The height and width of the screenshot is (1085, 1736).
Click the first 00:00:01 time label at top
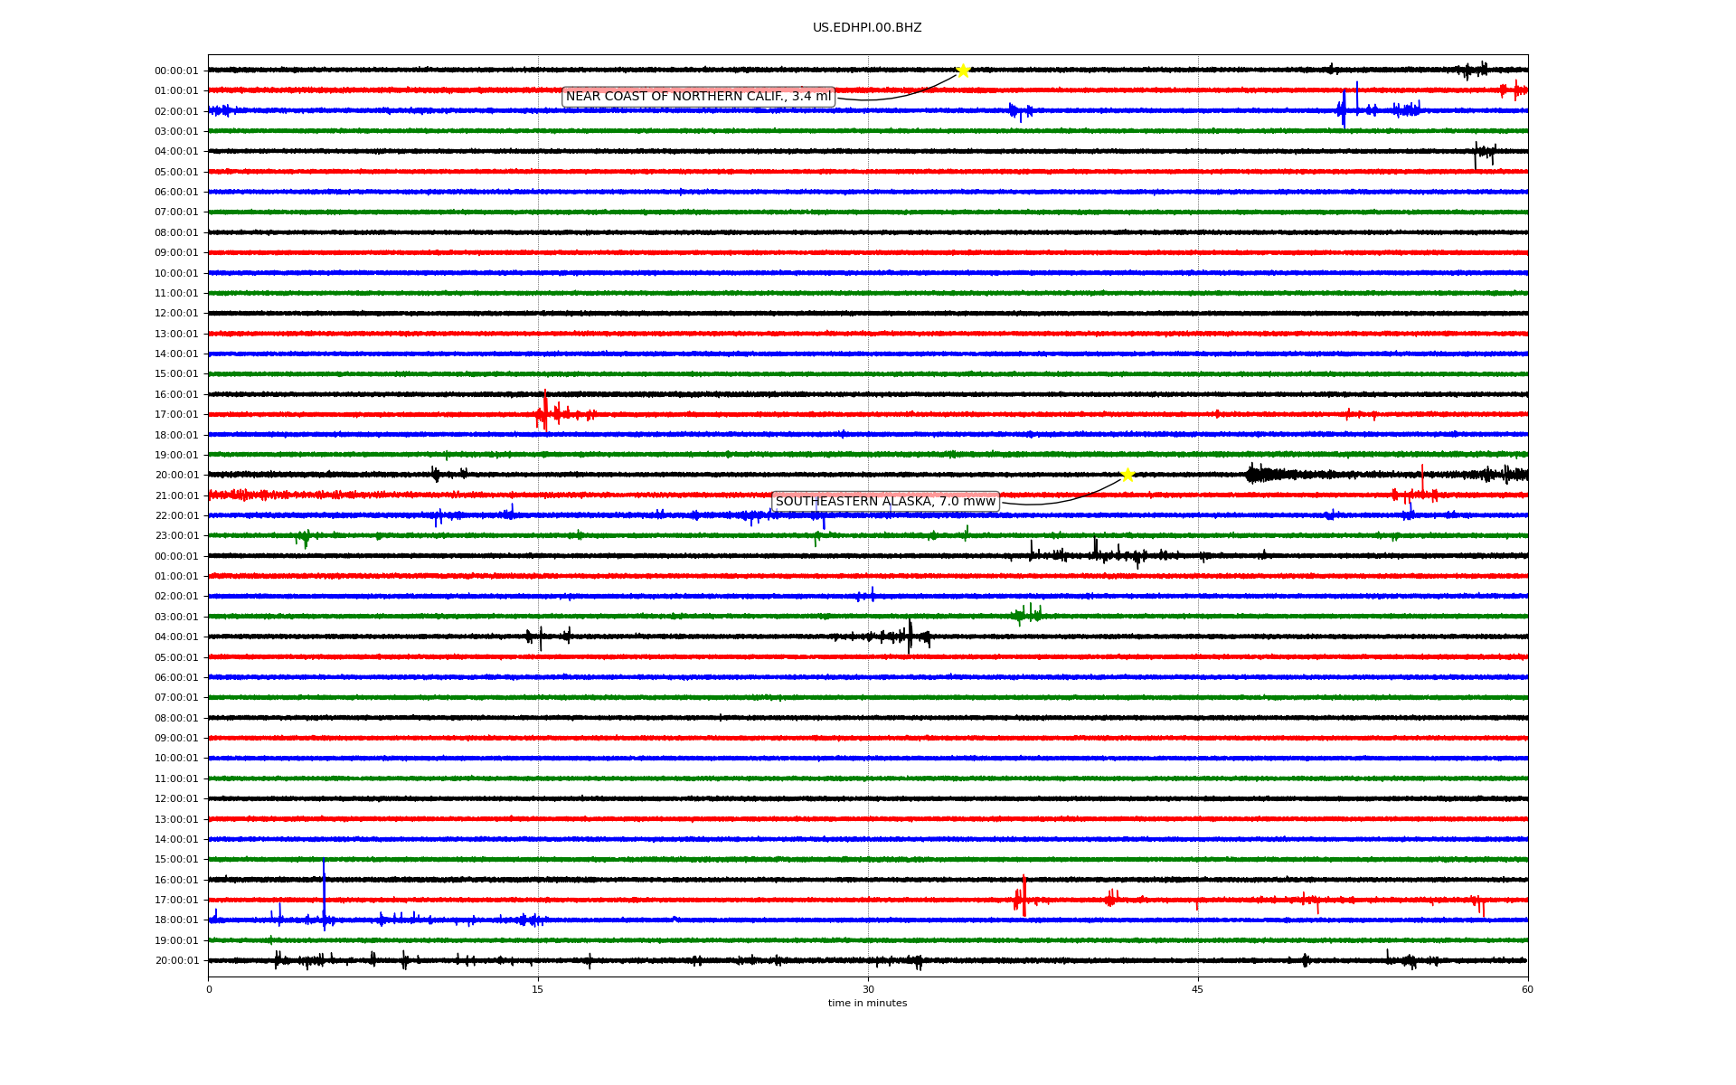tap(176, 71)
